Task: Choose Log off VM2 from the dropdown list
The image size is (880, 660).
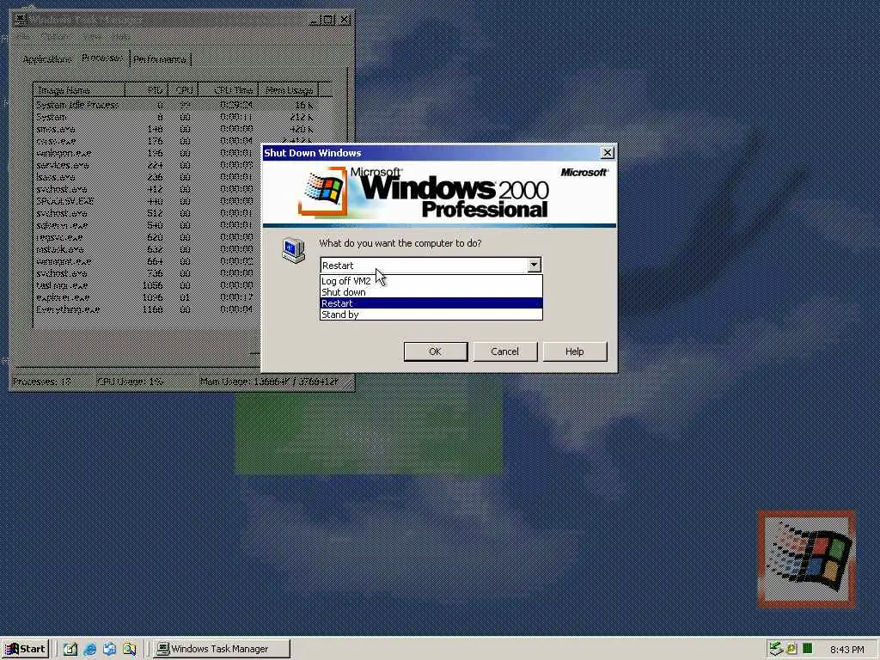Action: click(x=431, y=281)
